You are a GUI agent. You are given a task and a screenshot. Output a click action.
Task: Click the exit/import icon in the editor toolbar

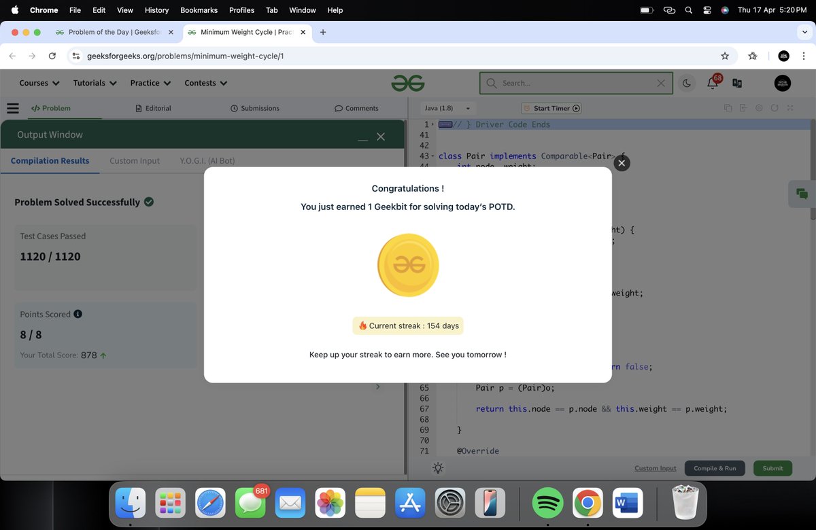[x=743, y=108]
